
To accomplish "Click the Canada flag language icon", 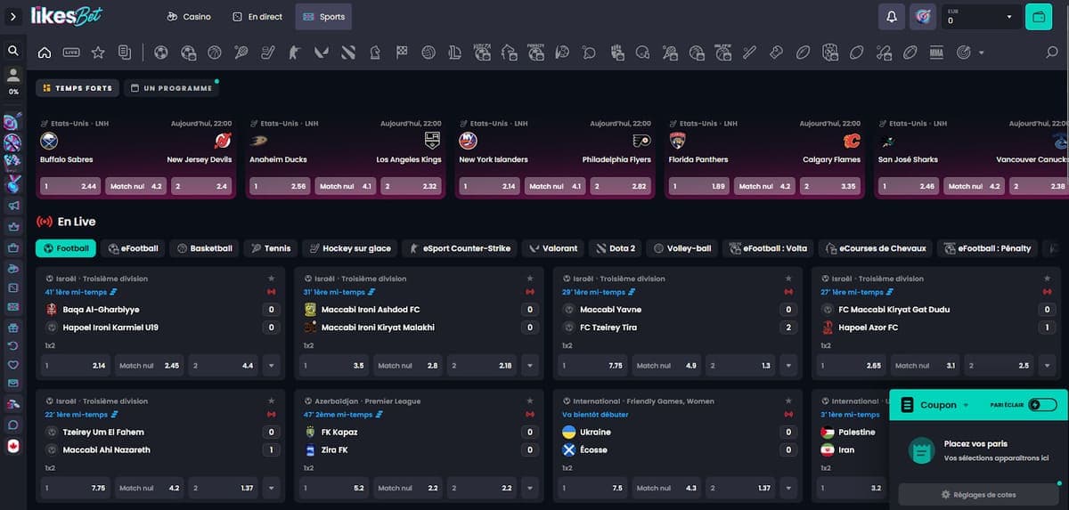I will 12,446.
